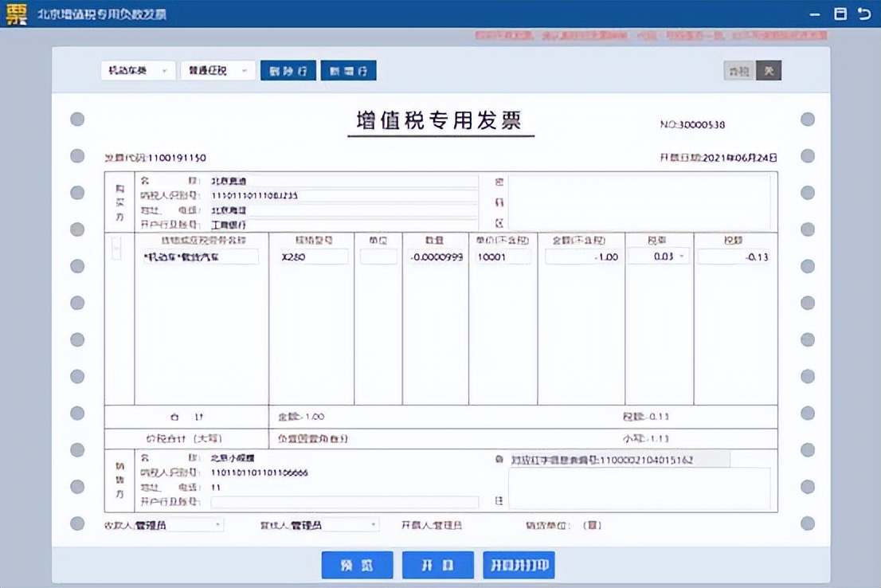Open the 普通征税 taxation method dropdown
881x588 pixels.
(217, 70)
